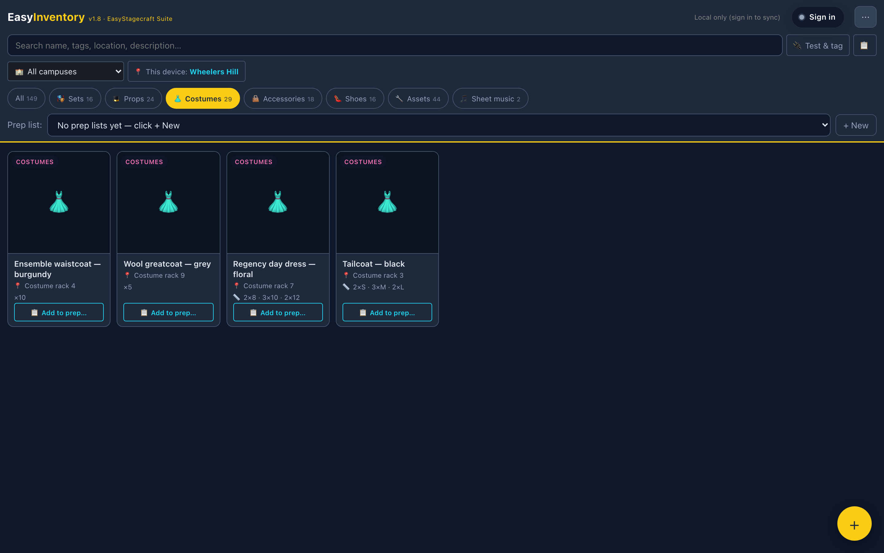Click the pin icon beside This device
Image resolution: width=884 pixels, height=553 pixels.
(138, 71)
